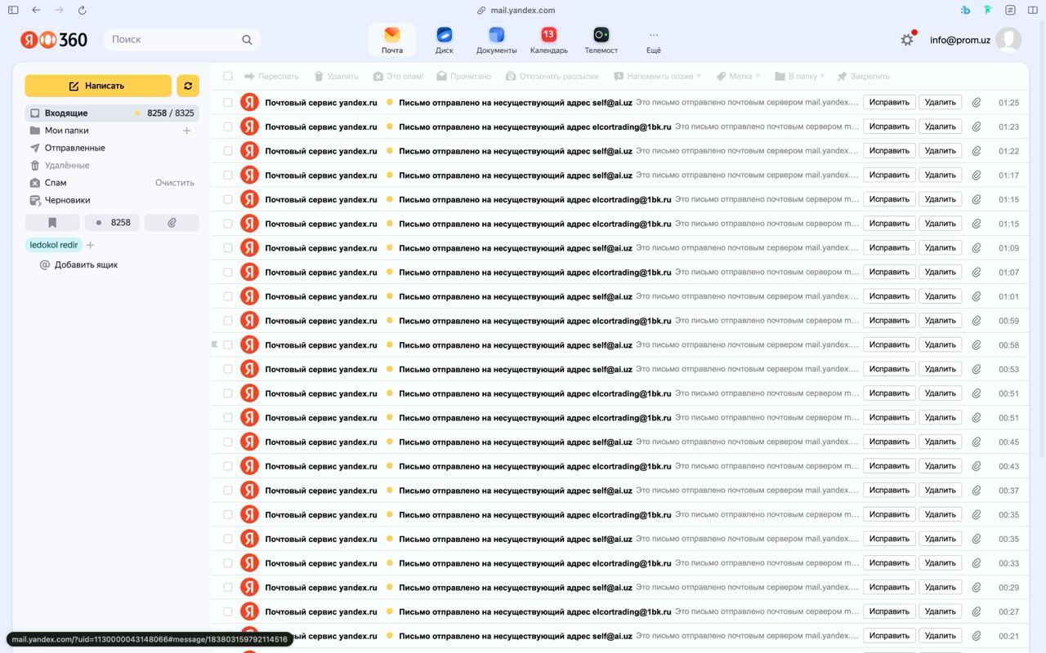Open the Почта mail service icon

pos(392,39)
